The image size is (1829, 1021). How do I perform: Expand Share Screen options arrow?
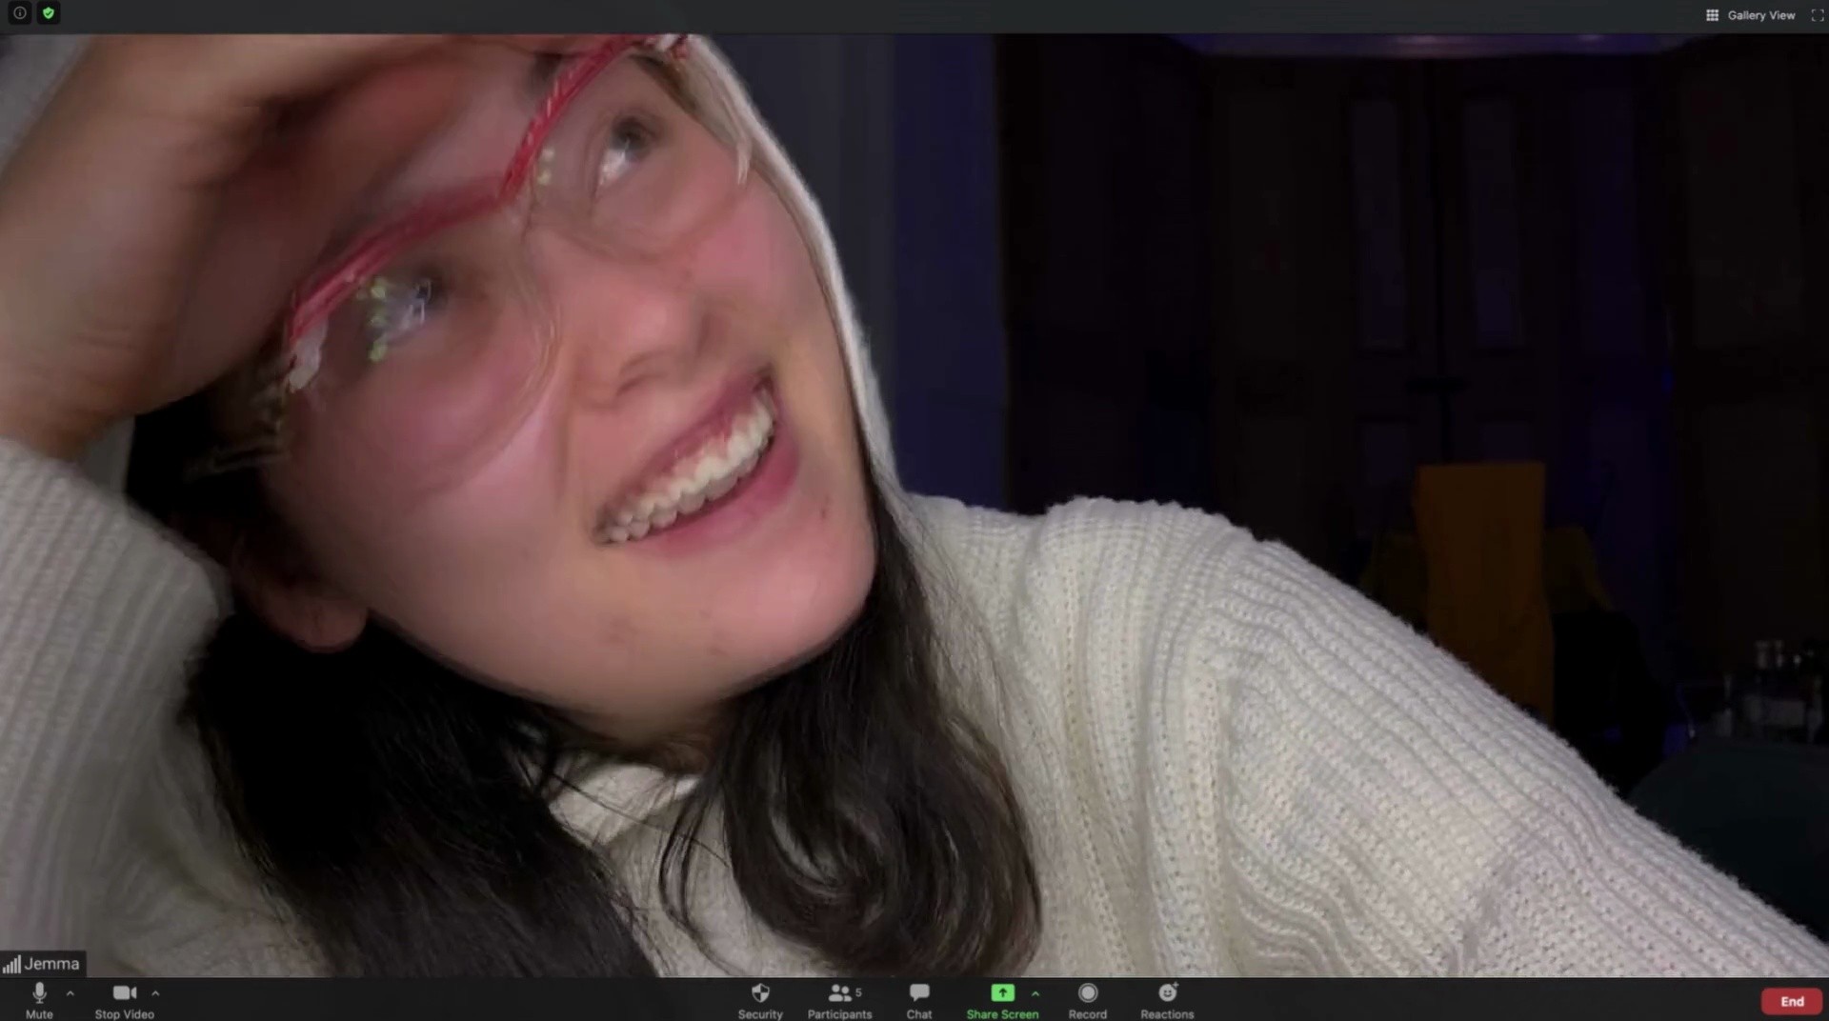[1035, 993]
